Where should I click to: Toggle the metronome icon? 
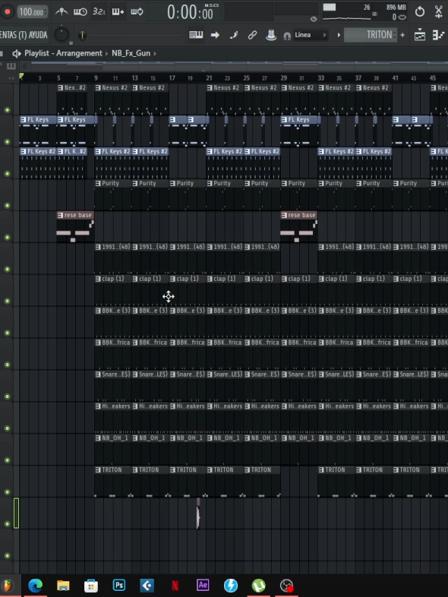coord(62,12)
